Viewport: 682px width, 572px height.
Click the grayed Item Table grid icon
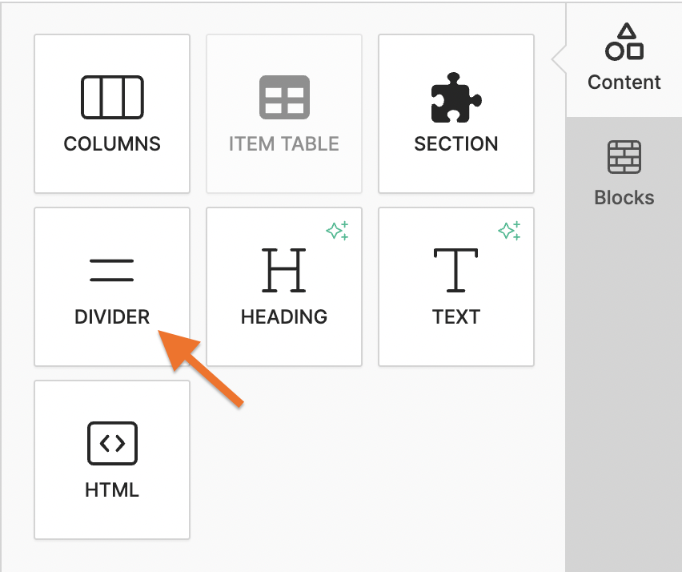click(x=284, y=97)
